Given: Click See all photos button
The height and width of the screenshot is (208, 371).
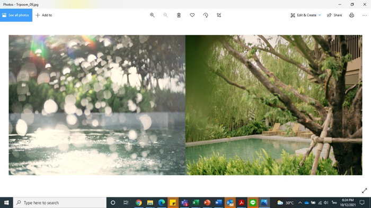Looking at the screenshot, I should (16, 15).
